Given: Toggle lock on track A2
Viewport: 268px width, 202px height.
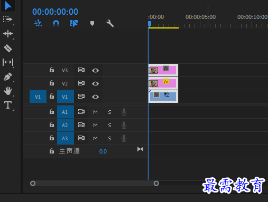Looking at the screenshot, I should tap(52, 124).
